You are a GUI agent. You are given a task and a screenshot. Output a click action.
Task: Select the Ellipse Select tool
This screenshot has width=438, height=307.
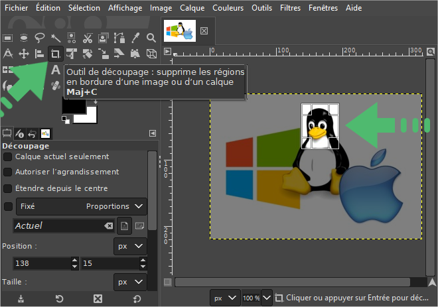24,38
